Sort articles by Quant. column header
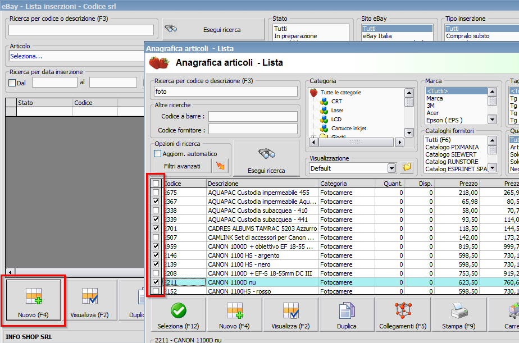The width and height of the screenshot is (519, 343). (x=390, y=183)
